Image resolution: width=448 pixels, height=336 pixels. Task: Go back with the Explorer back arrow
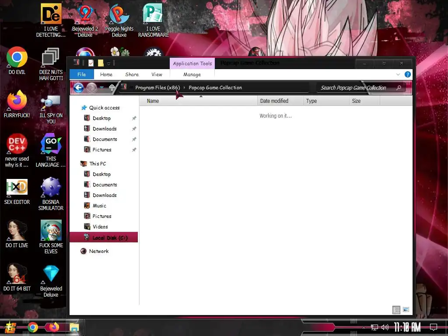coord(78,87)
